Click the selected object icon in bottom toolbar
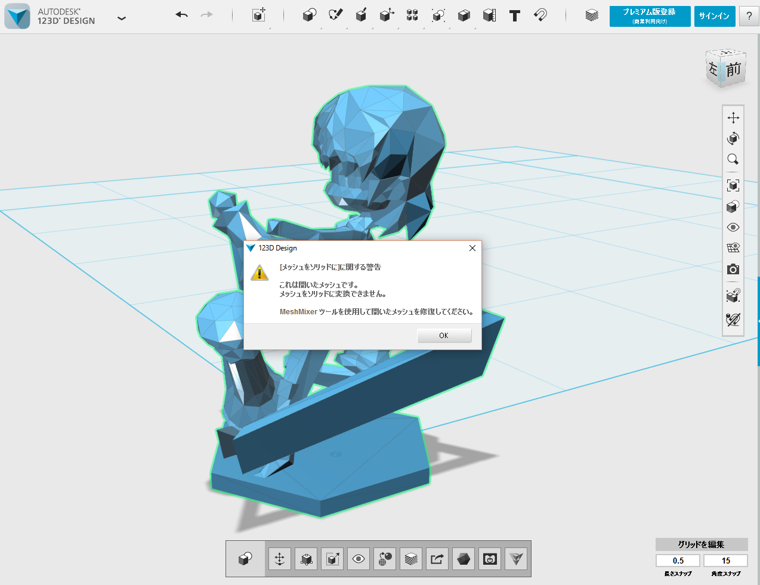Viewport: 760px width, 585px height. (245, 559)
